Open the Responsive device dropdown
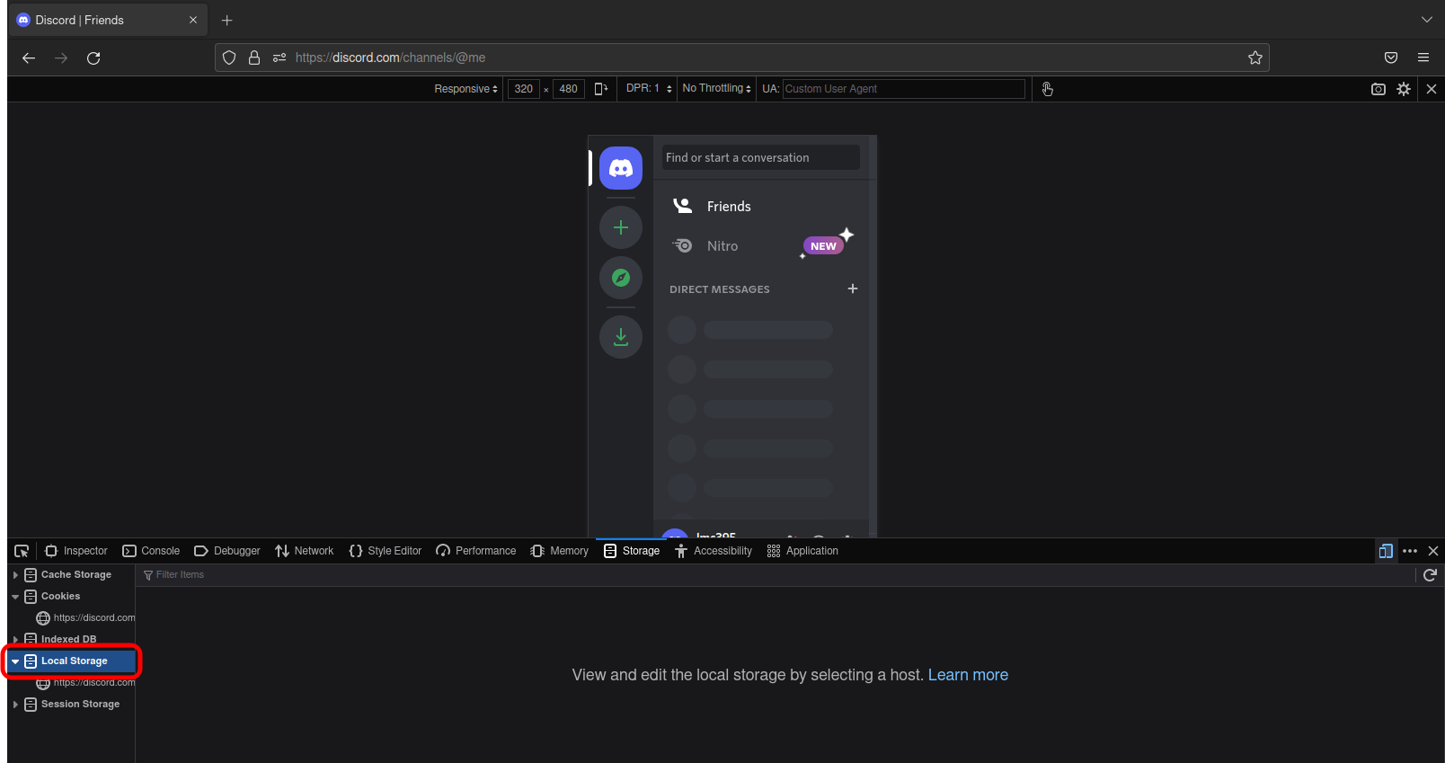The width and height of the screenshot is (1445, 763). click(x=465, y=89)
